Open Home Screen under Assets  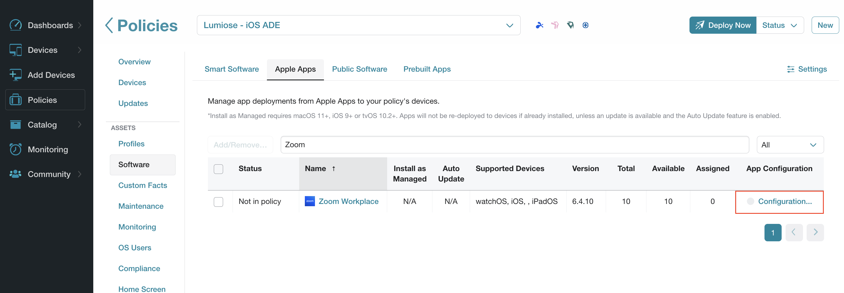coord(142,289)
